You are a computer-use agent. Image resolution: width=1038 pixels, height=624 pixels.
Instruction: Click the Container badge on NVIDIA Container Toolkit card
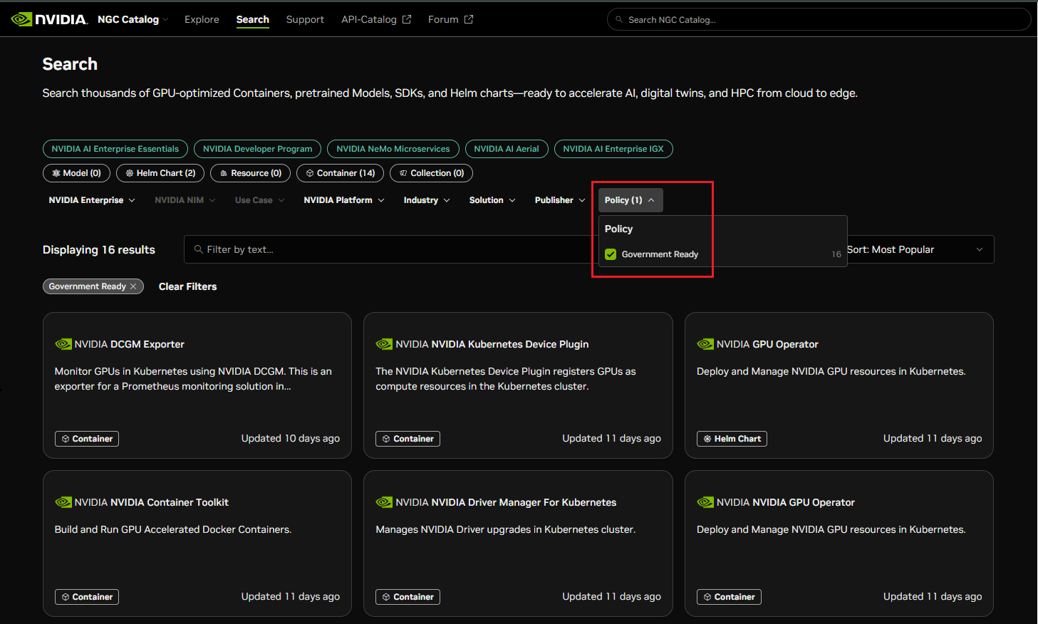pyautogui.click(x=86, y=596)
